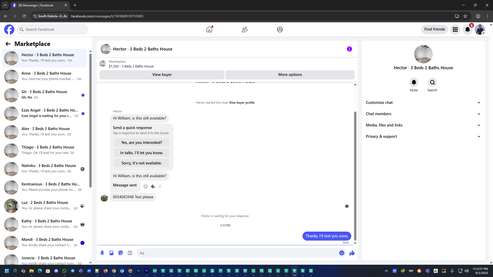Open the emoji picker in message box
The image size is (493, 277).
click(342, 253)
